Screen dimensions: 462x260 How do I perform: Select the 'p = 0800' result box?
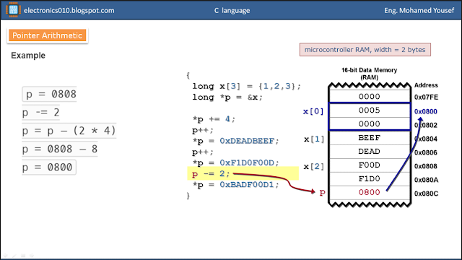click(49, 167)
